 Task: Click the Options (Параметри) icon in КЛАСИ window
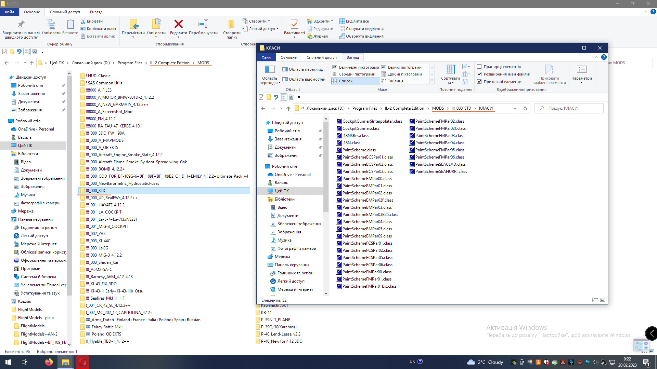tap(581, 70)
